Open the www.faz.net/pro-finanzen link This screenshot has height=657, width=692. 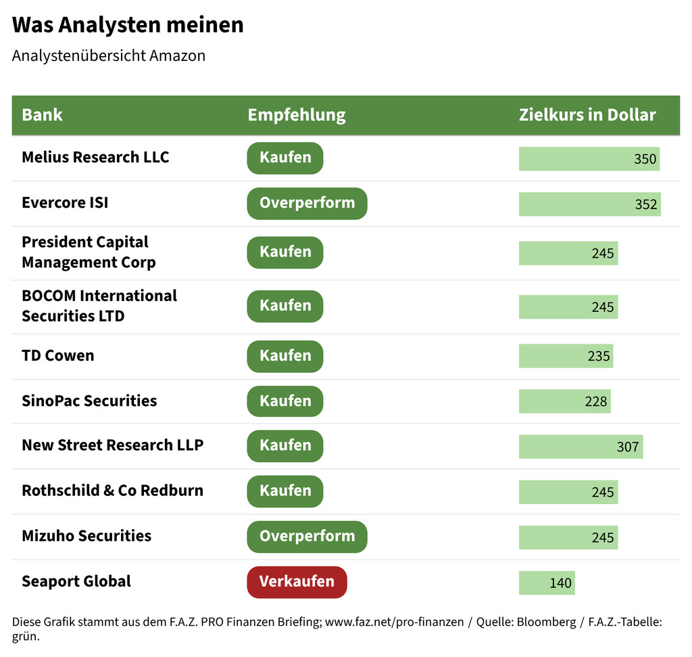click(395, 622)
